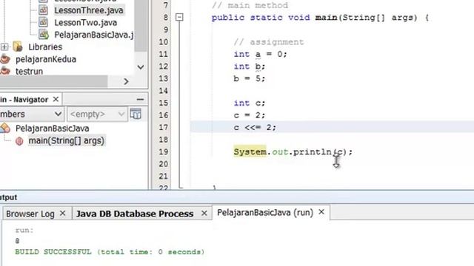Image resolution: width=474 pixels, height=266 pixels.
Task: Click 'main' in the method signature
Action: tap(326, 17)
